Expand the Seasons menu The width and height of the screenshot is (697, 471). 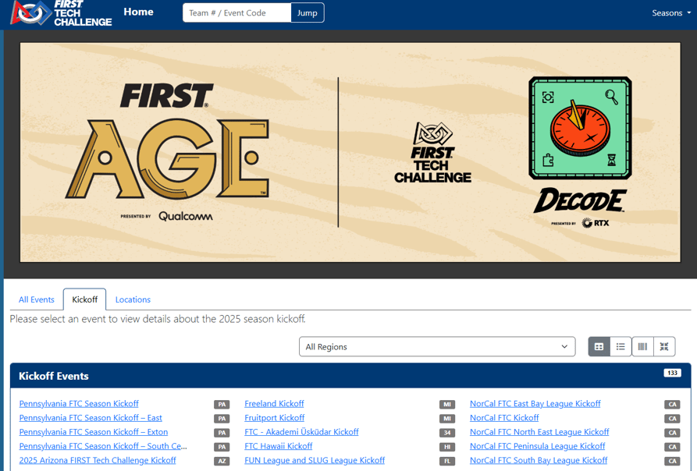670,13
